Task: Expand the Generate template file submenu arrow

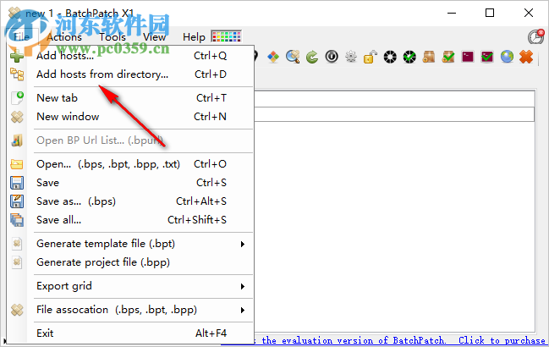Action: (x=242, y=244)
